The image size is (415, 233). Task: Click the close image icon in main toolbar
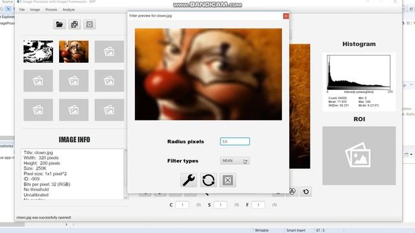[x=89, y=25]
